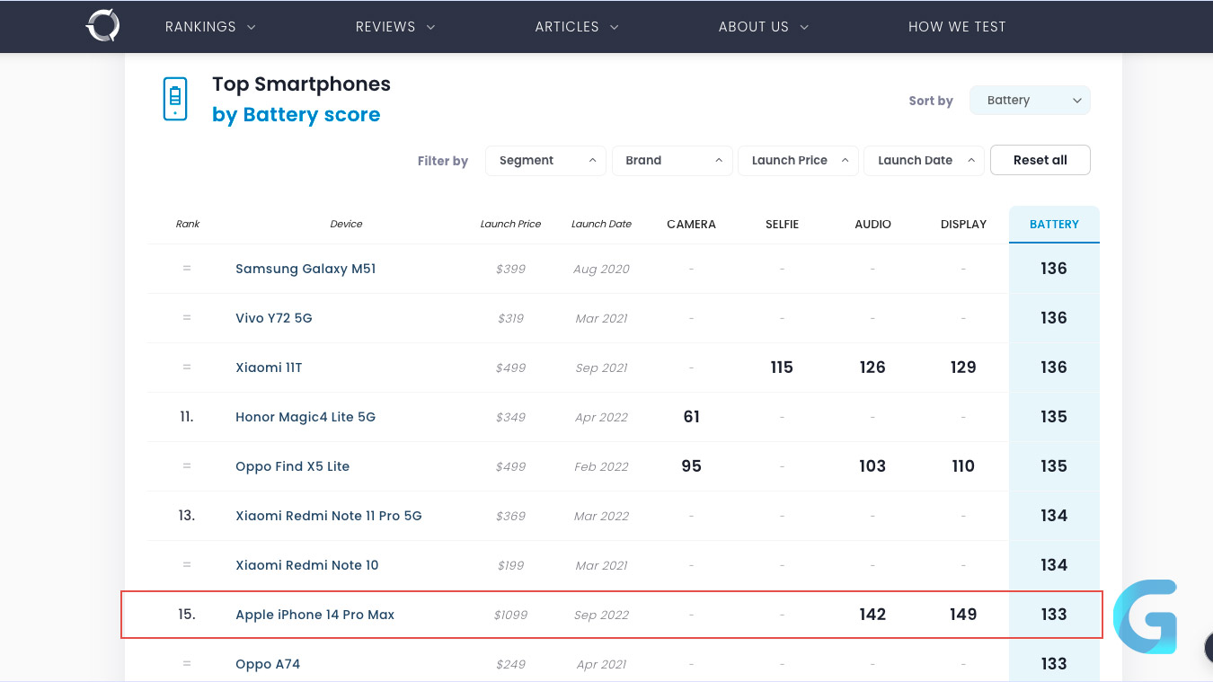Click Oppo Find X5 Lite audio score 103
The width and height of the screenshot is (1213, 682).
coord(872,466)
